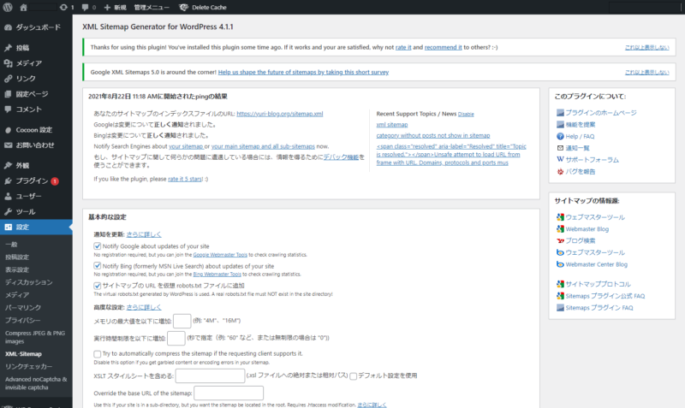Open the sitemap.xml URL link

click(280, 114)
